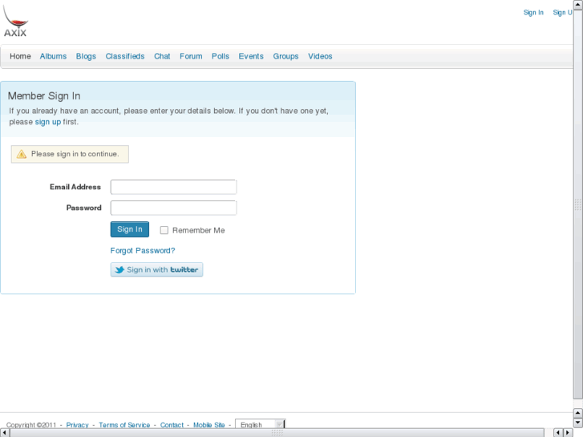
Task: Click the vertical scrollbar down arrow
Action: pos(578,423)
